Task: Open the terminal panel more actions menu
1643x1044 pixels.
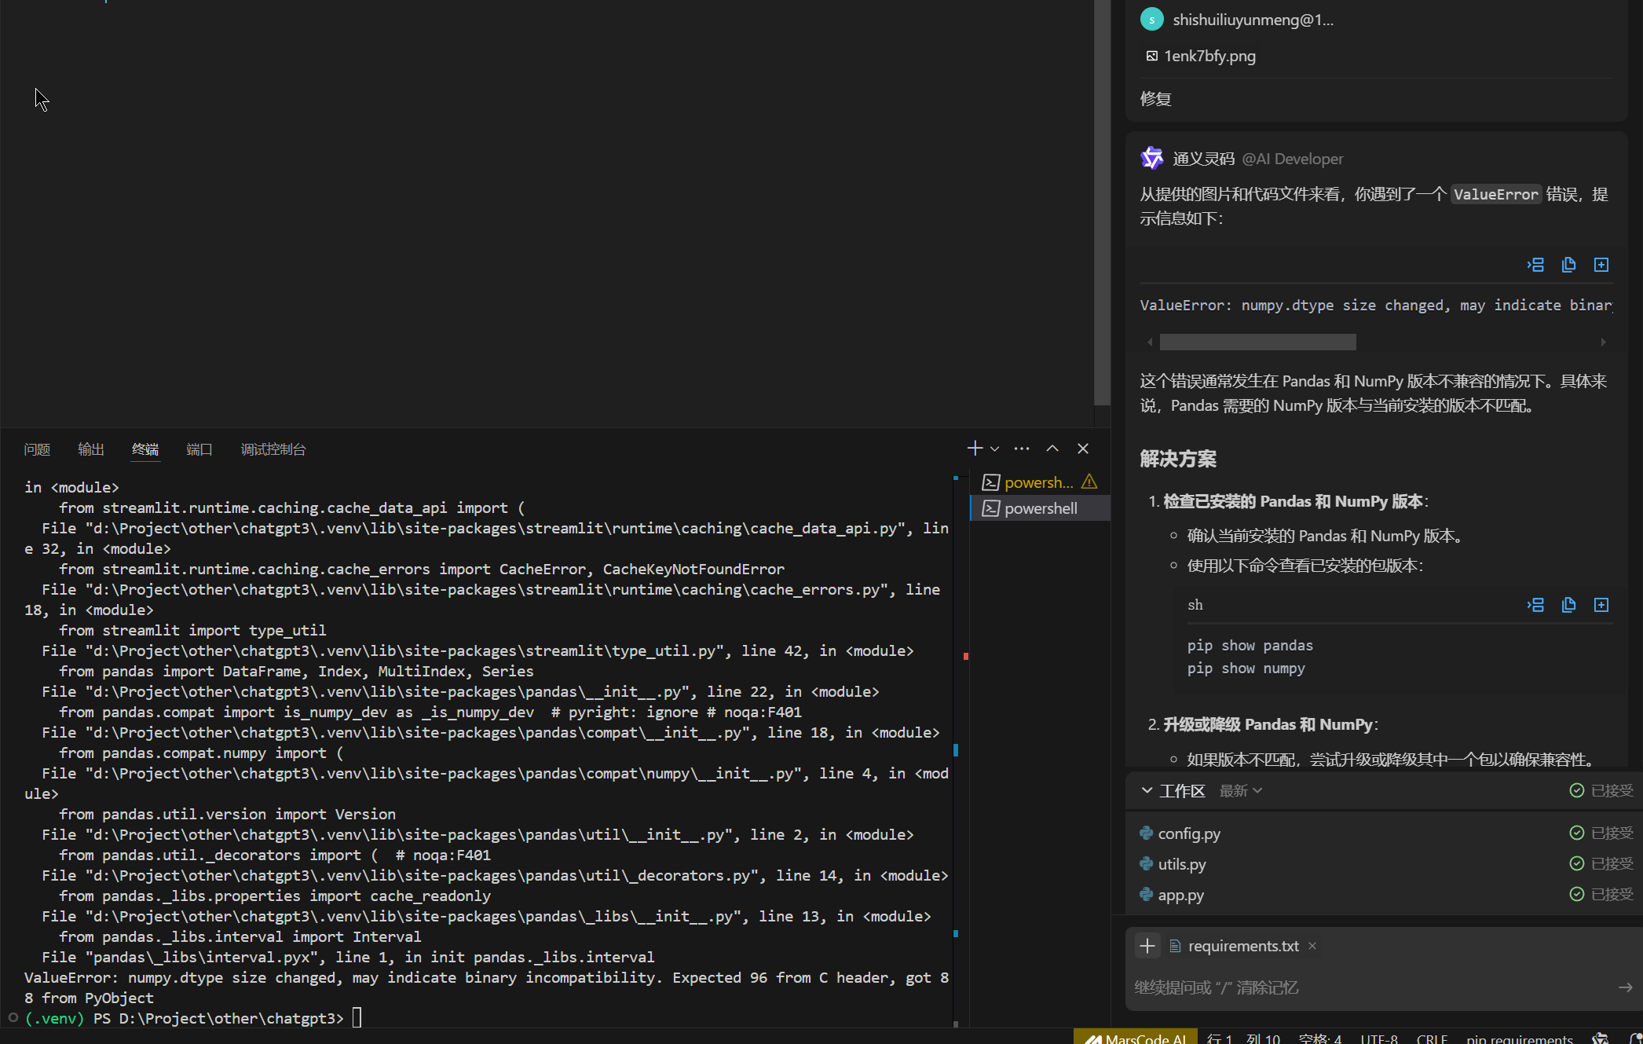Action: click(1022, 449)
